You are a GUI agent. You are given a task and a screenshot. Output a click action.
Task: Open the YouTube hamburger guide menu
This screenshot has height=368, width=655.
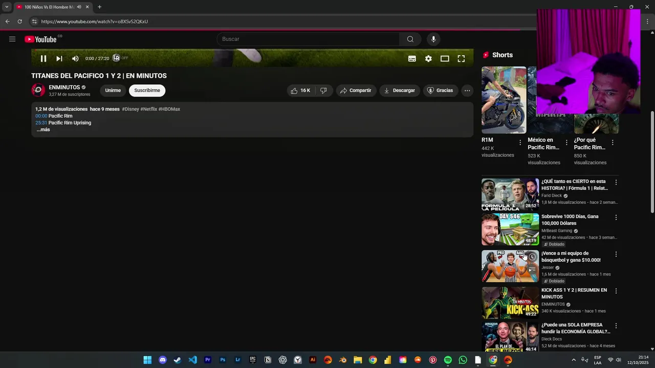[12, 39]
